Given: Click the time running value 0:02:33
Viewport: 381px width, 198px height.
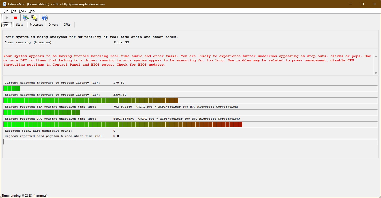Looking at the screenshot, I should (122, 42).
